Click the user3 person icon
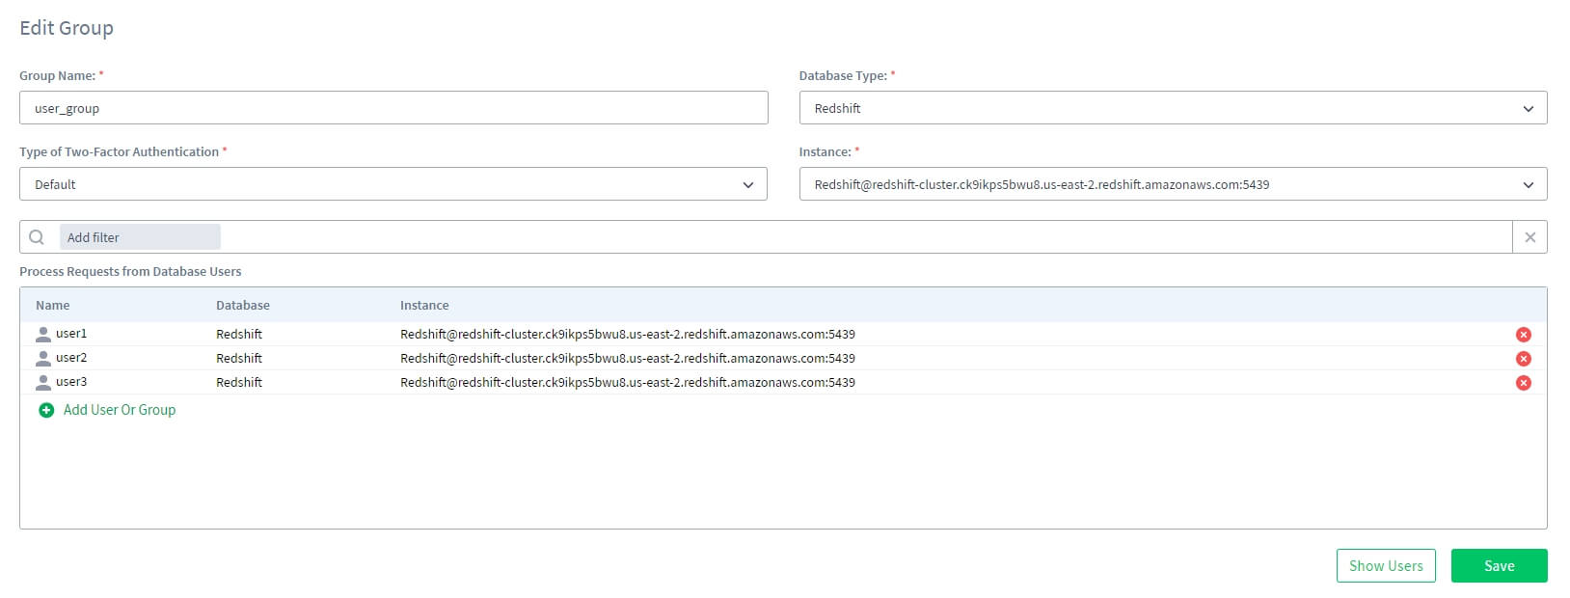Image resolution: width=1570 pixels, height=598 pixels. 43,383
